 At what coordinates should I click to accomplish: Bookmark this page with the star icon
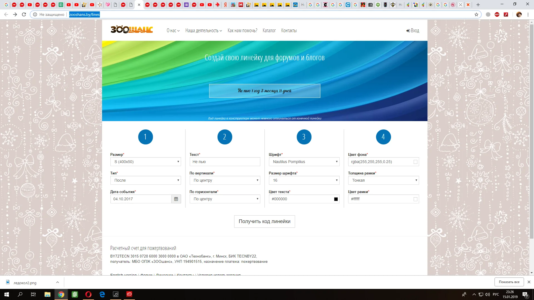tap(476, 14)
